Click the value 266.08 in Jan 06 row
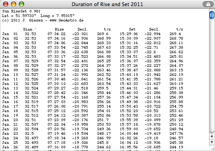 pos(104,57)
